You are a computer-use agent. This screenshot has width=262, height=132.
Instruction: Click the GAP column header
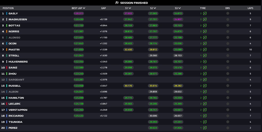coord(103,8)
